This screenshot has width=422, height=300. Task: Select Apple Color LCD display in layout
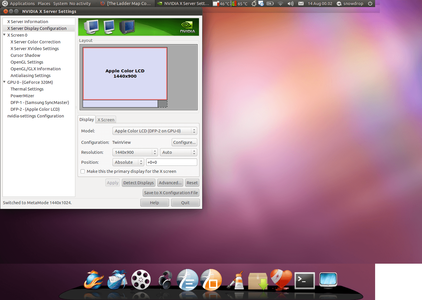125,74
